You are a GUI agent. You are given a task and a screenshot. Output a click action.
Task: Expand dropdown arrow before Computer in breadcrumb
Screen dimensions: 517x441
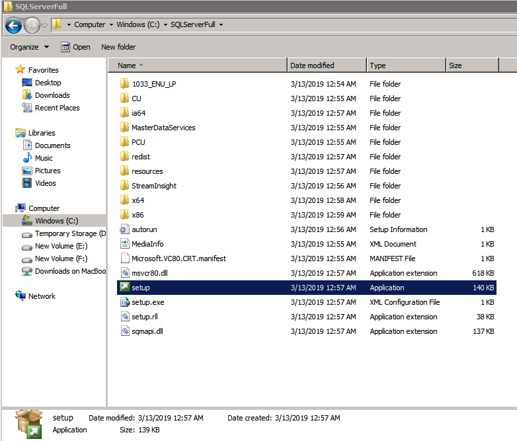[x=69, y=24]
